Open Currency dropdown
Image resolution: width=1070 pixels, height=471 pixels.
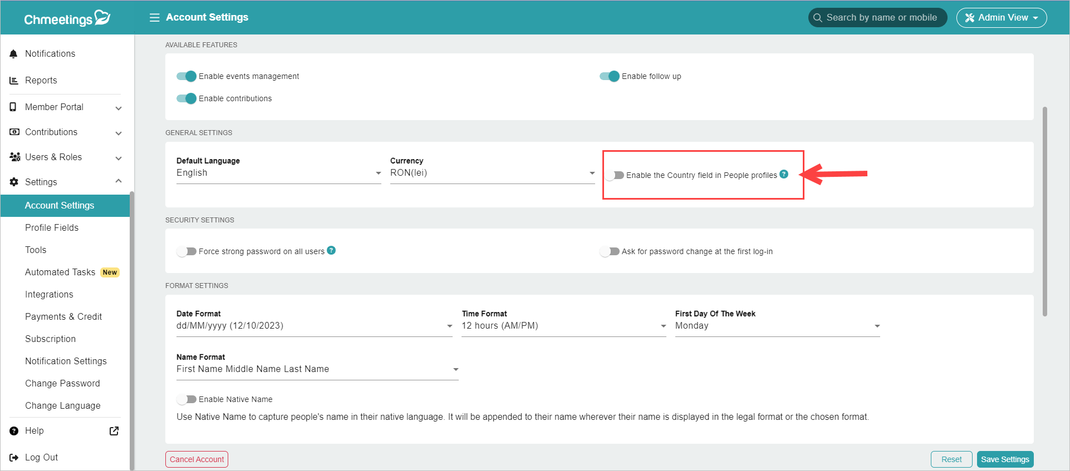(493, 173)
